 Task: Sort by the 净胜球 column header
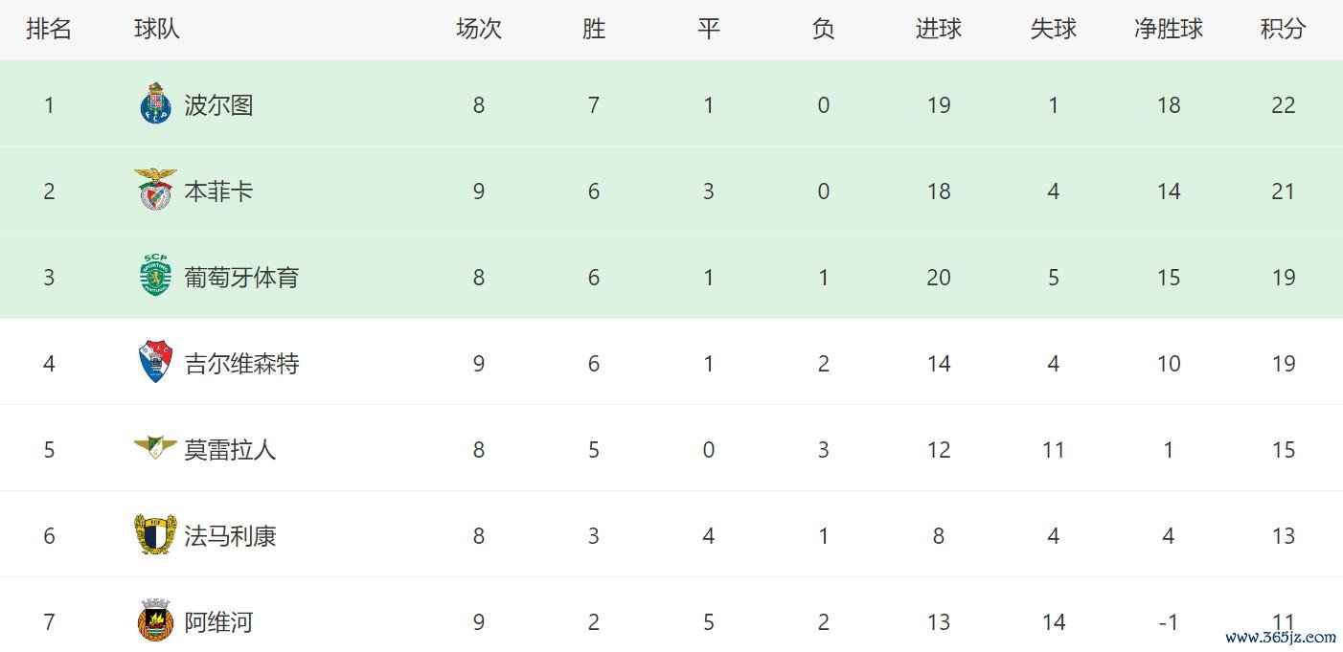click(1168, 30)
